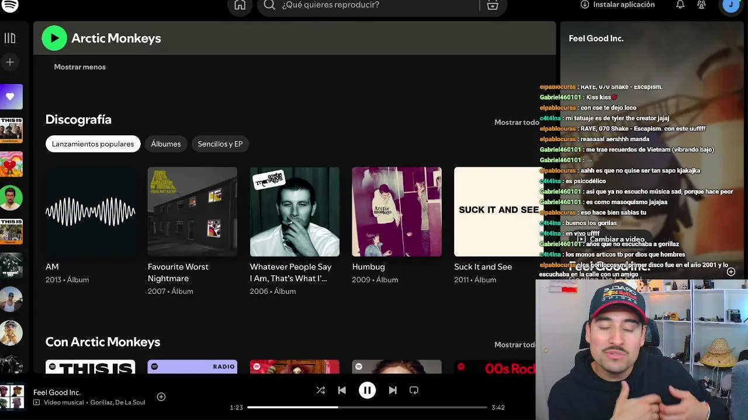This screenshot has height=420, width=748.
Task: Skip to next track
Action: (393, 390)
